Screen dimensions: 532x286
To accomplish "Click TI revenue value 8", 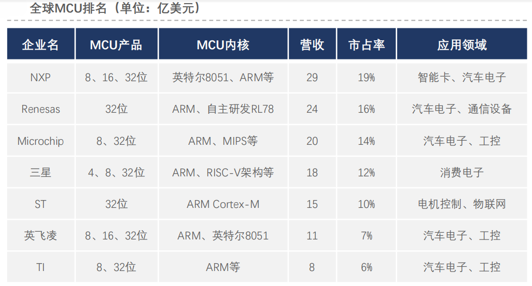I will point(312,267).
